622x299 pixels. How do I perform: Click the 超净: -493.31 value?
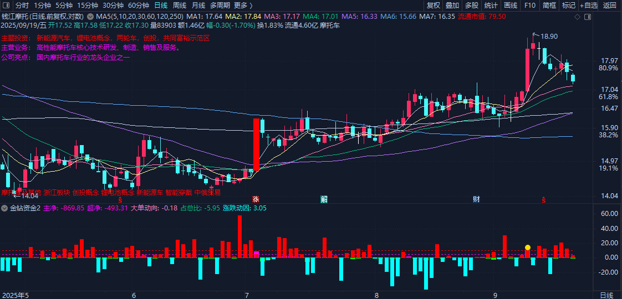107,208
